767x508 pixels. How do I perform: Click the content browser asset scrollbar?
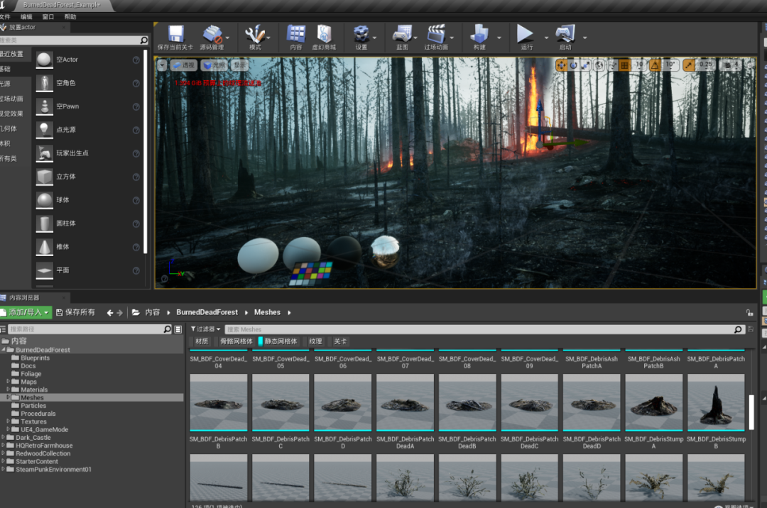point(751,412)
